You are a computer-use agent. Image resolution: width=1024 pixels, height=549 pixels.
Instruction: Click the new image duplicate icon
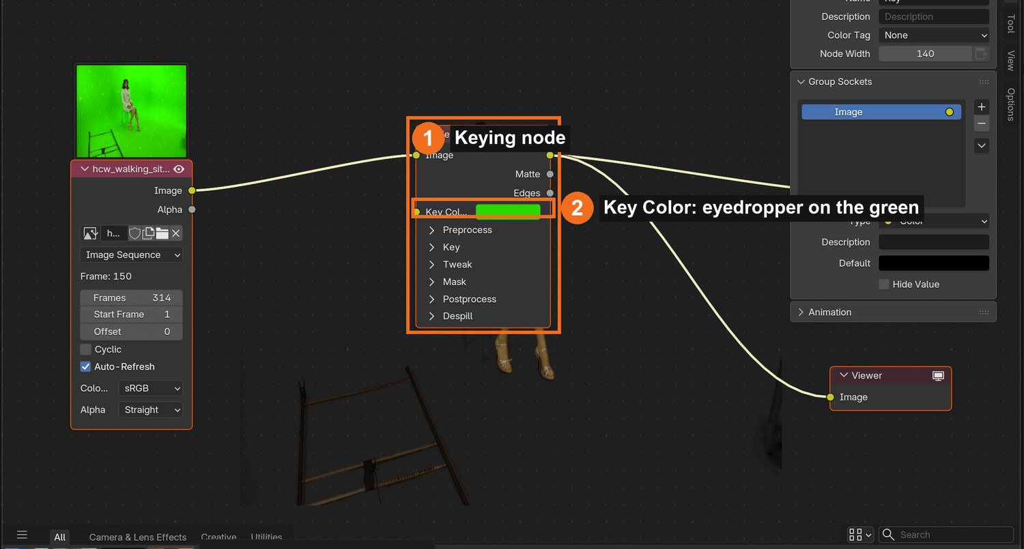148,233
